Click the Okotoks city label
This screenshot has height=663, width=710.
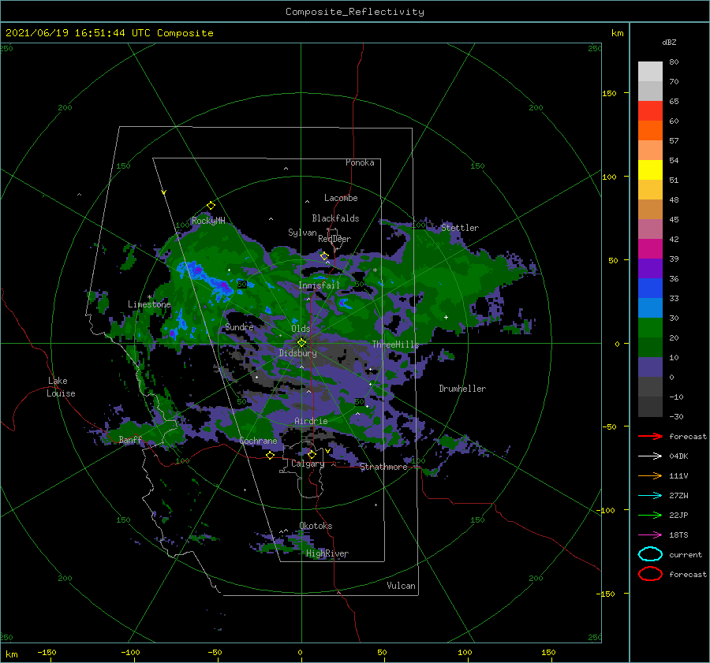pos(316,526)
